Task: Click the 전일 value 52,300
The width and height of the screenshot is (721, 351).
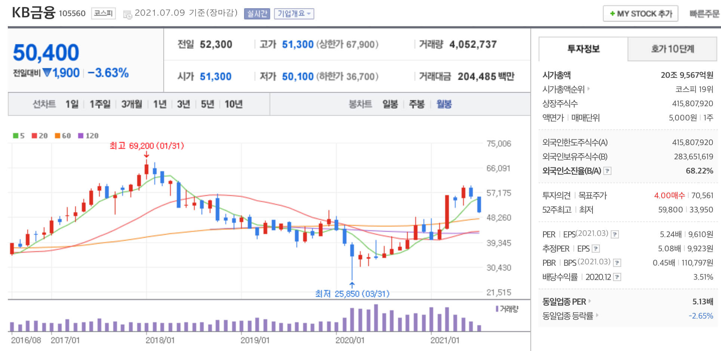Action: tap(216, 44)
